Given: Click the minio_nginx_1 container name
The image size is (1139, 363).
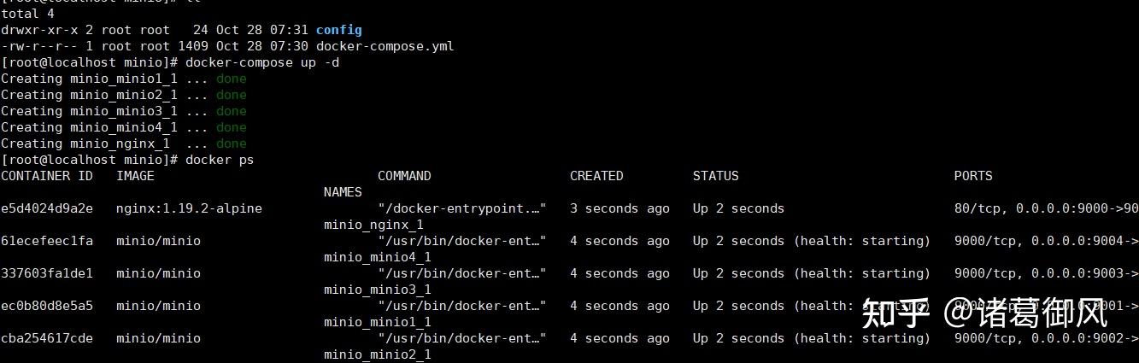Looking at the screenshot, I should pos(373,225).
